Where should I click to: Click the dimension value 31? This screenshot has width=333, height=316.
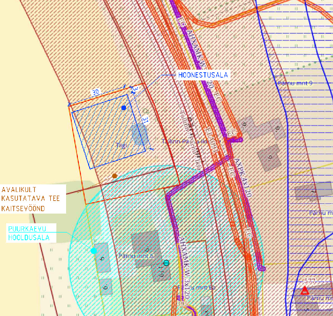145,120
